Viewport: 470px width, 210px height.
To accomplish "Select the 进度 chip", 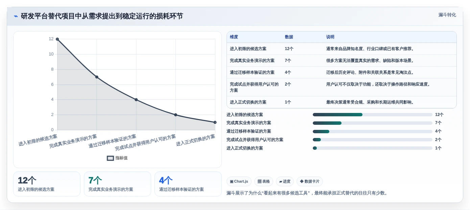I will [x=285, y=182].
